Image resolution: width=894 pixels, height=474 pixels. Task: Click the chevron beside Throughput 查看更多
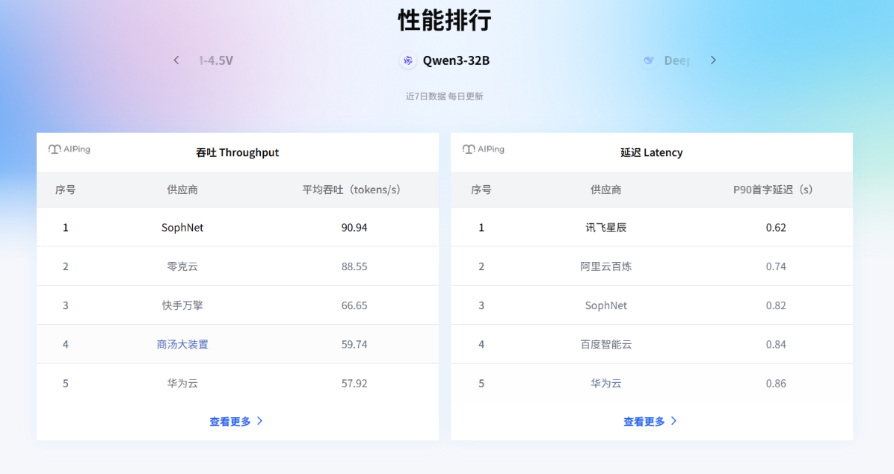tap(259, 421)
